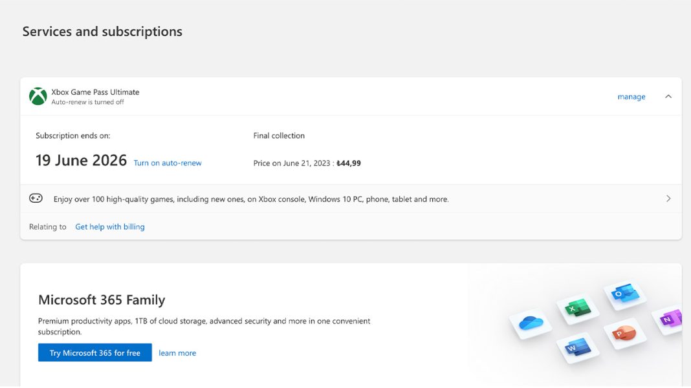Click the 19 June 2026 end date
The width and height of the screenshot is (691, 388).
(x=81, y=161)
